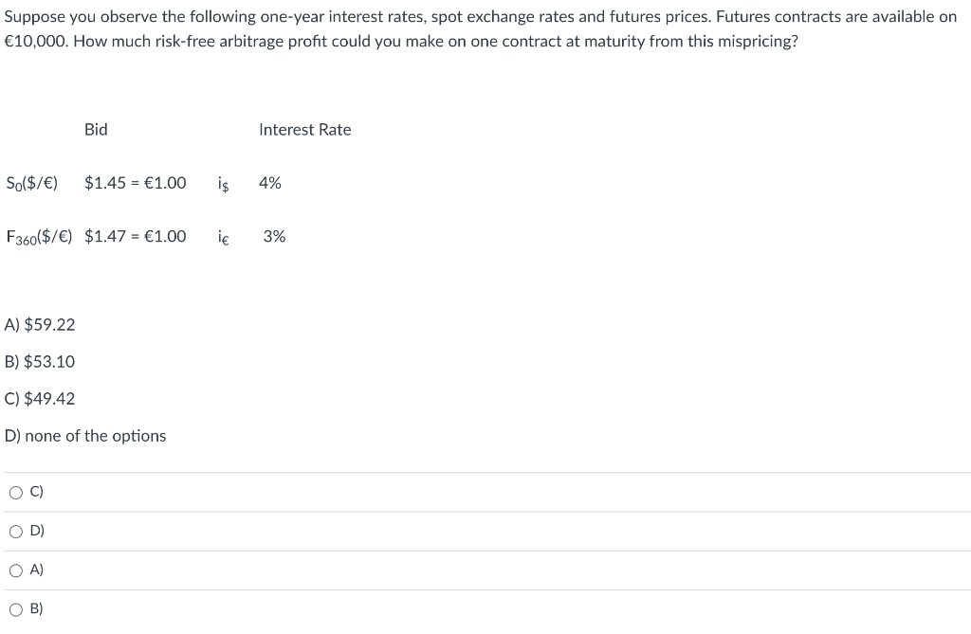Select radio button for answer C)
This screenshot has width=971, height=634.
click(x=16, y=493)
